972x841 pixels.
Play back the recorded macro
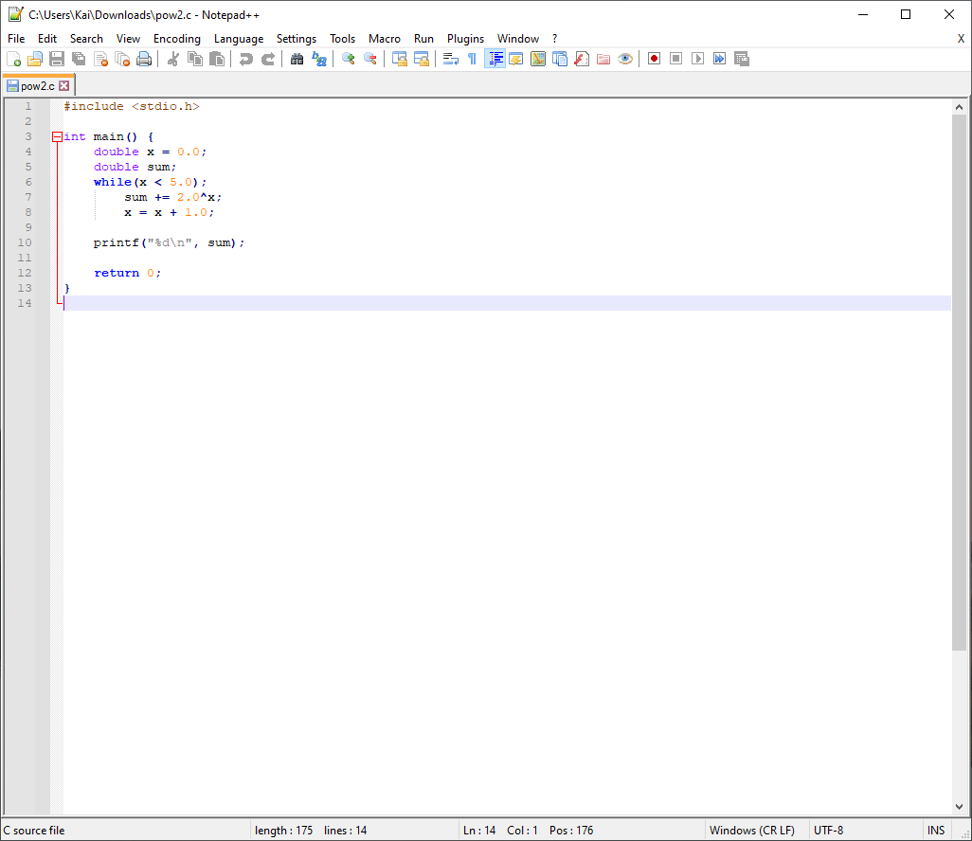pos(696,59)
